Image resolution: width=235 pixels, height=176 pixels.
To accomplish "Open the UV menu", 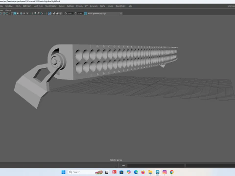I will (86, 6).
